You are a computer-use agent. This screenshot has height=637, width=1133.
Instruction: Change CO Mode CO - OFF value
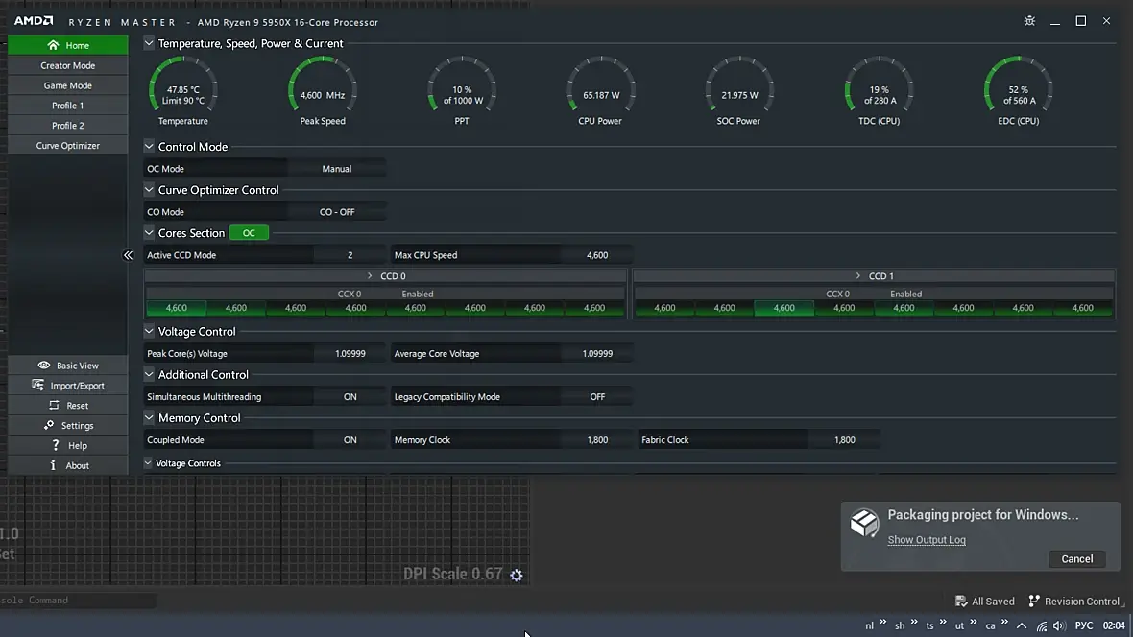click(337, 212)
